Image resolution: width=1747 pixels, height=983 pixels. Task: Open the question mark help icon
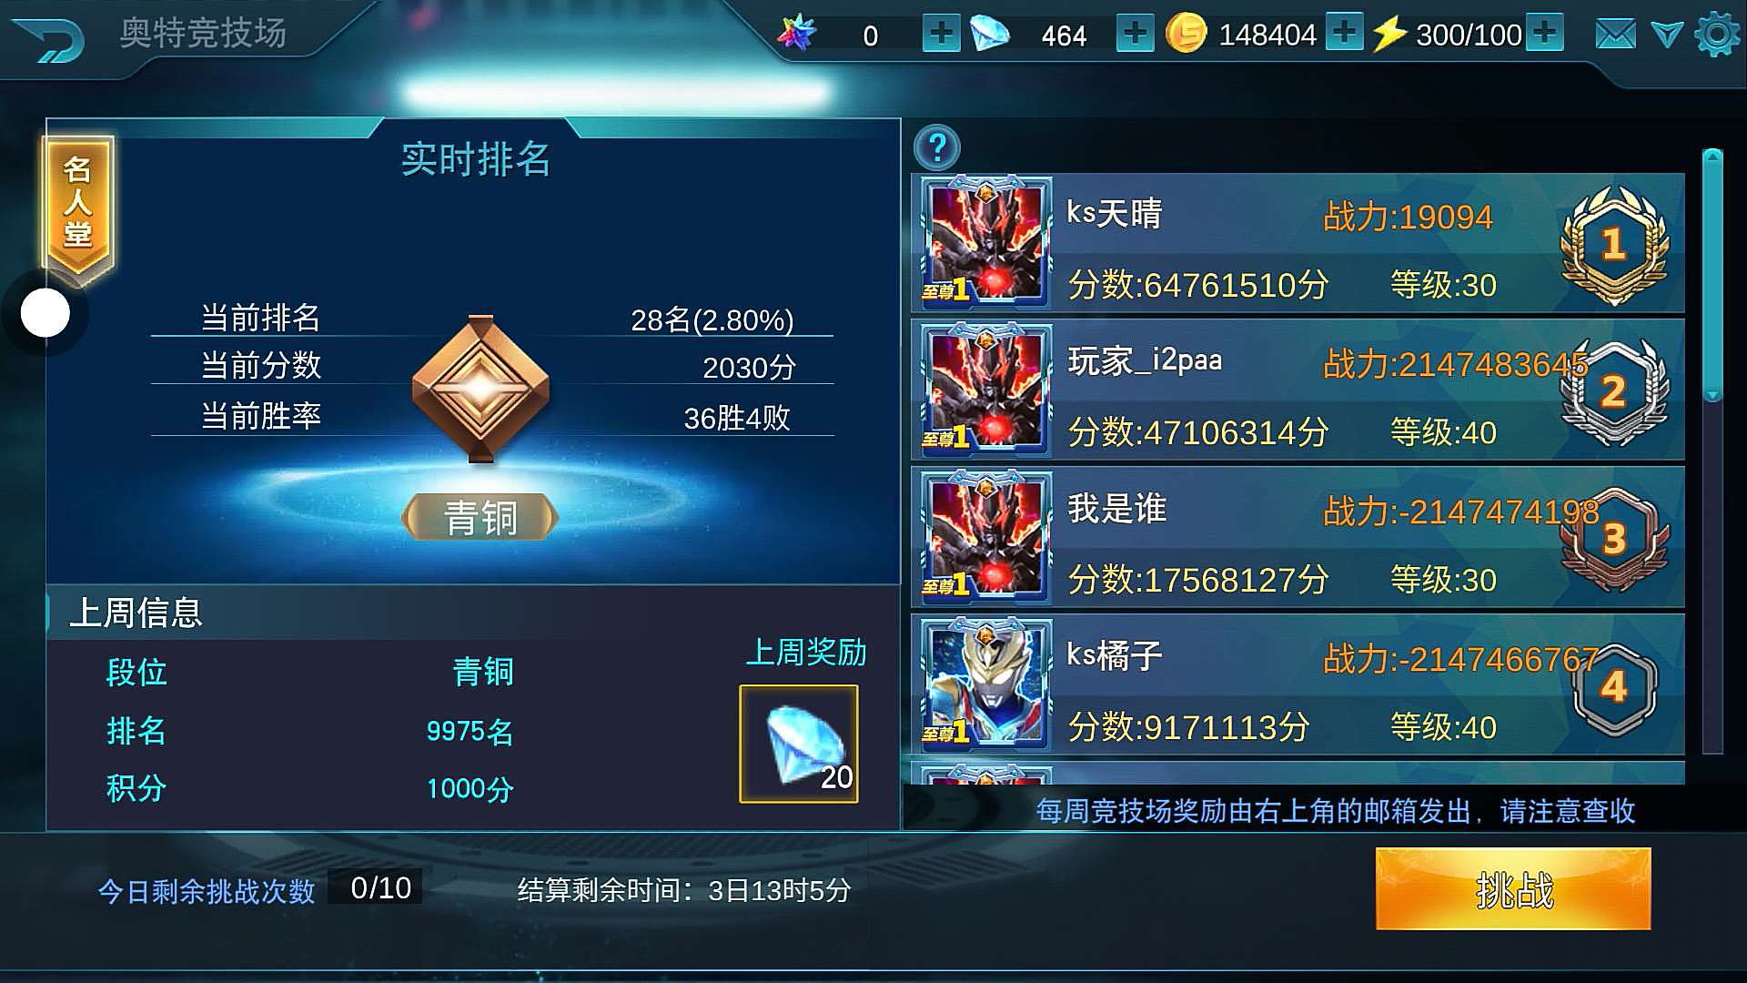point(937,147)
